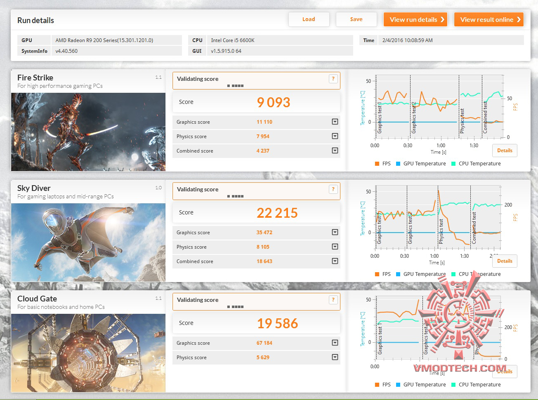Select the Sky Diver score 22 215
The height and width of the screenshot is (400, 538).
click(277, 213)
